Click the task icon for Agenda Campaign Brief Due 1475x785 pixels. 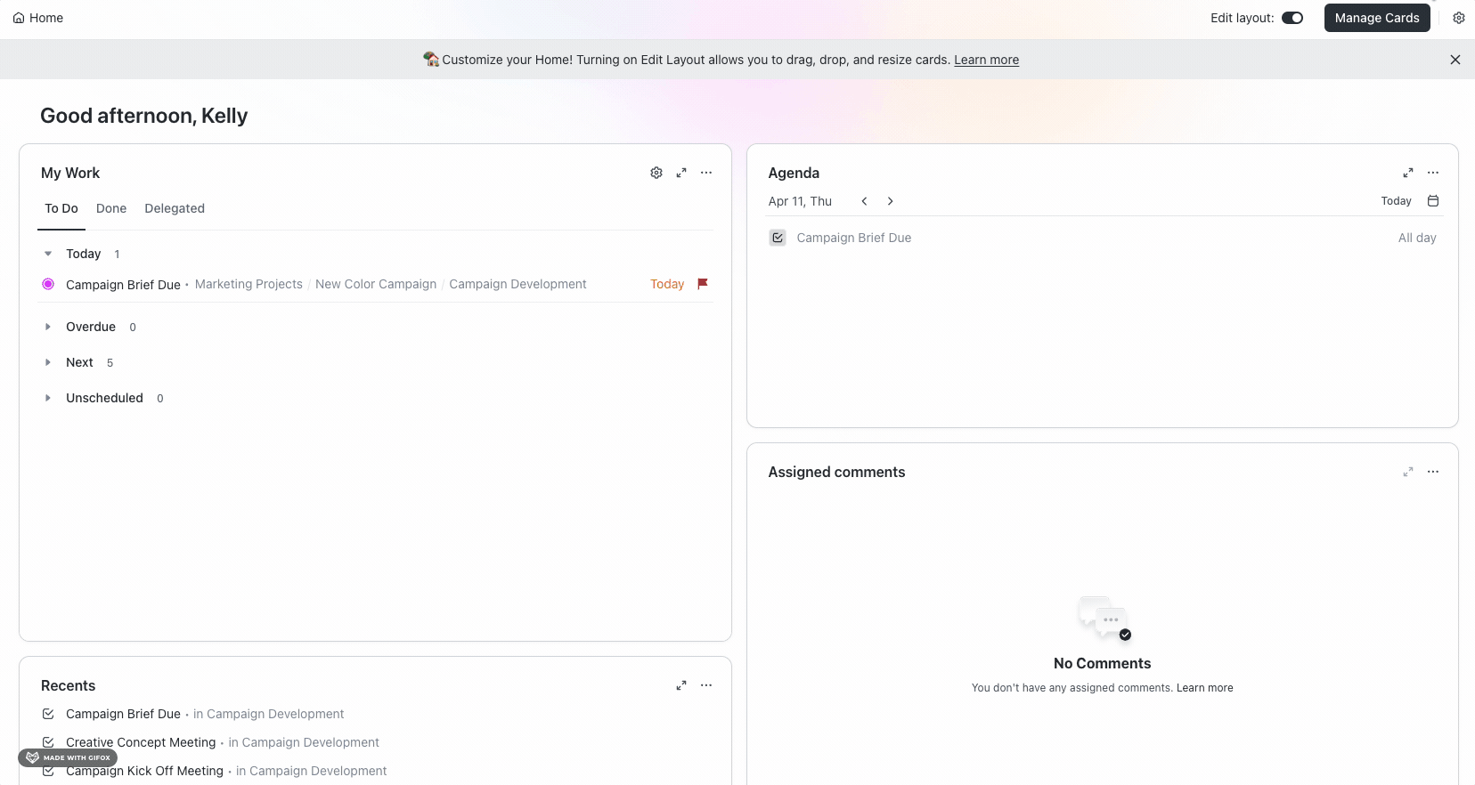(x=778, y=238)
